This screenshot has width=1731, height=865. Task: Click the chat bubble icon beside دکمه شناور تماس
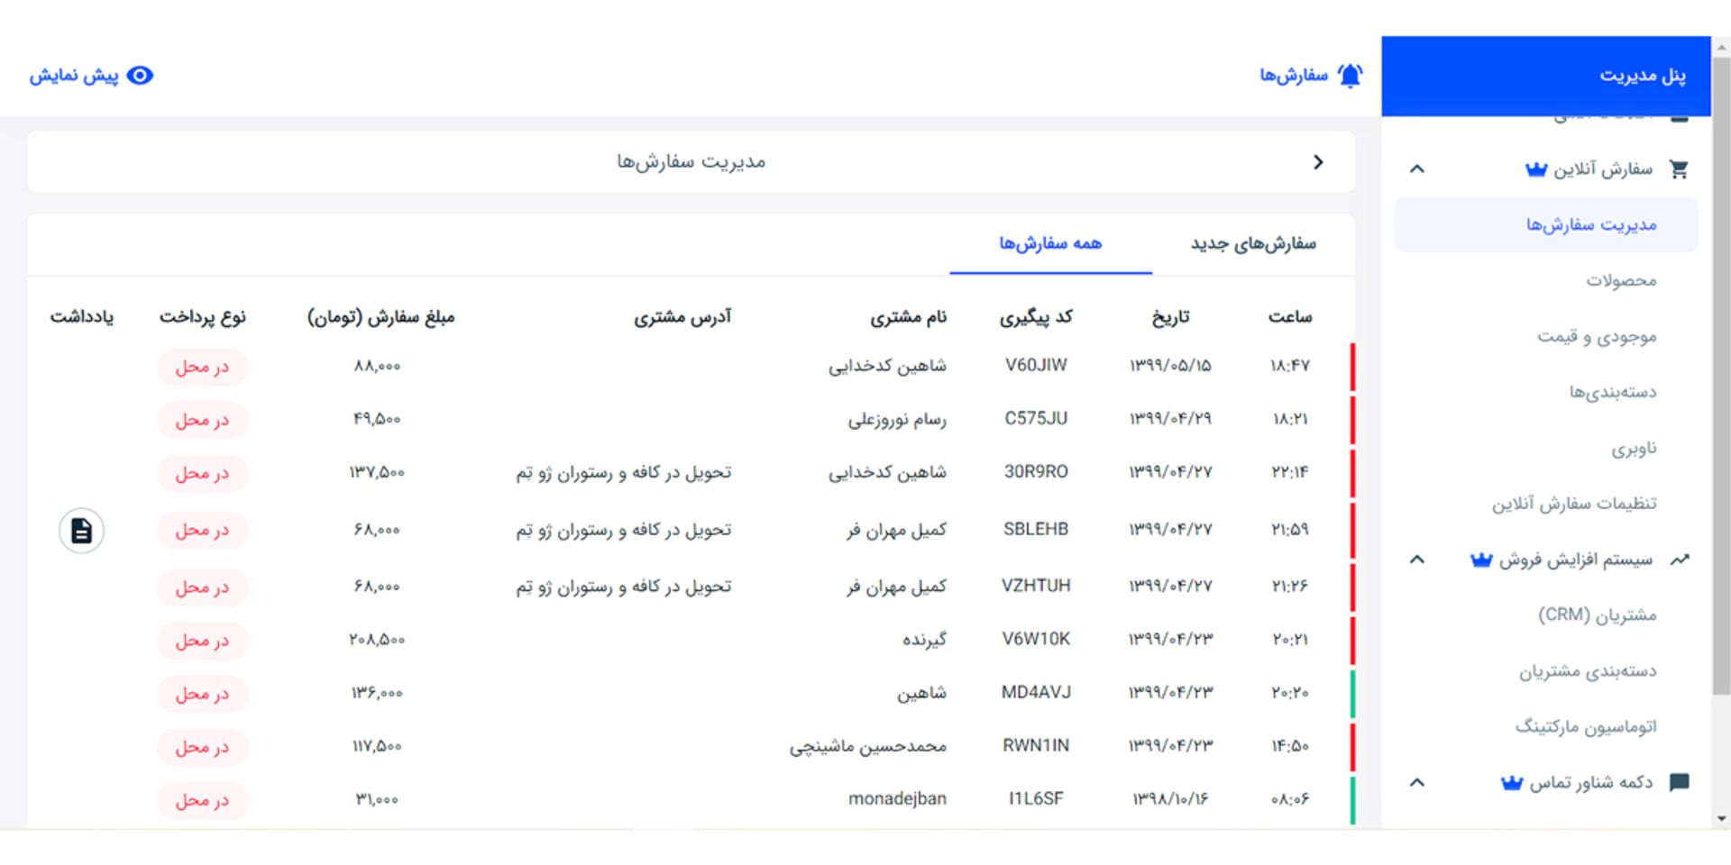click(x=1679, y=782)
